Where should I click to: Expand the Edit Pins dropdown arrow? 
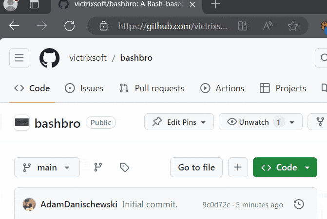coord(203,122)
